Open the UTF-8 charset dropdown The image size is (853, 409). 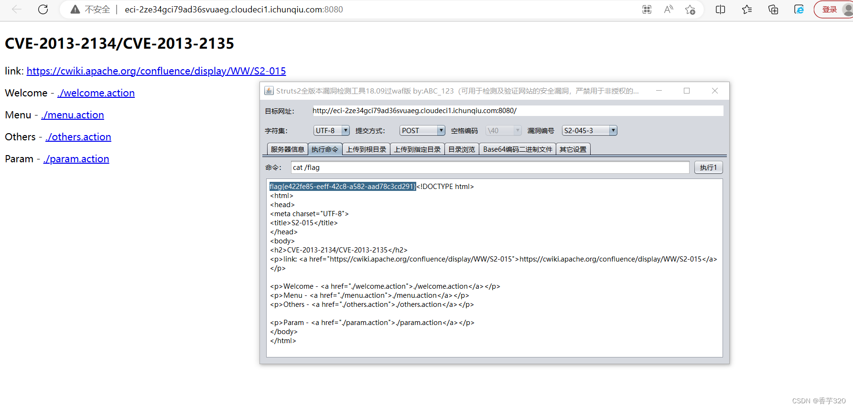pyautogui.click(x=332, y=130)
